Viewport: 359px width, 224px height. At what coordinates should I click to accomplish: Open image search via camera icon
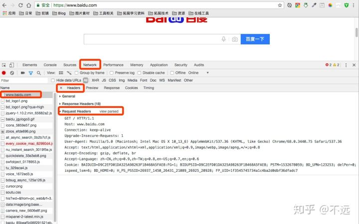click(x=235, y=39)
